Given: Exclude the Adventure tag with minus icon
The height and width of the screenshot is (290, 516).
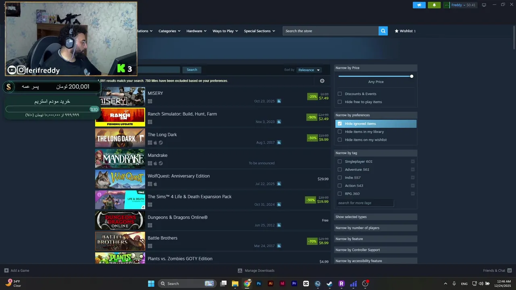Looking at the screenshot, I should point(413,170).
